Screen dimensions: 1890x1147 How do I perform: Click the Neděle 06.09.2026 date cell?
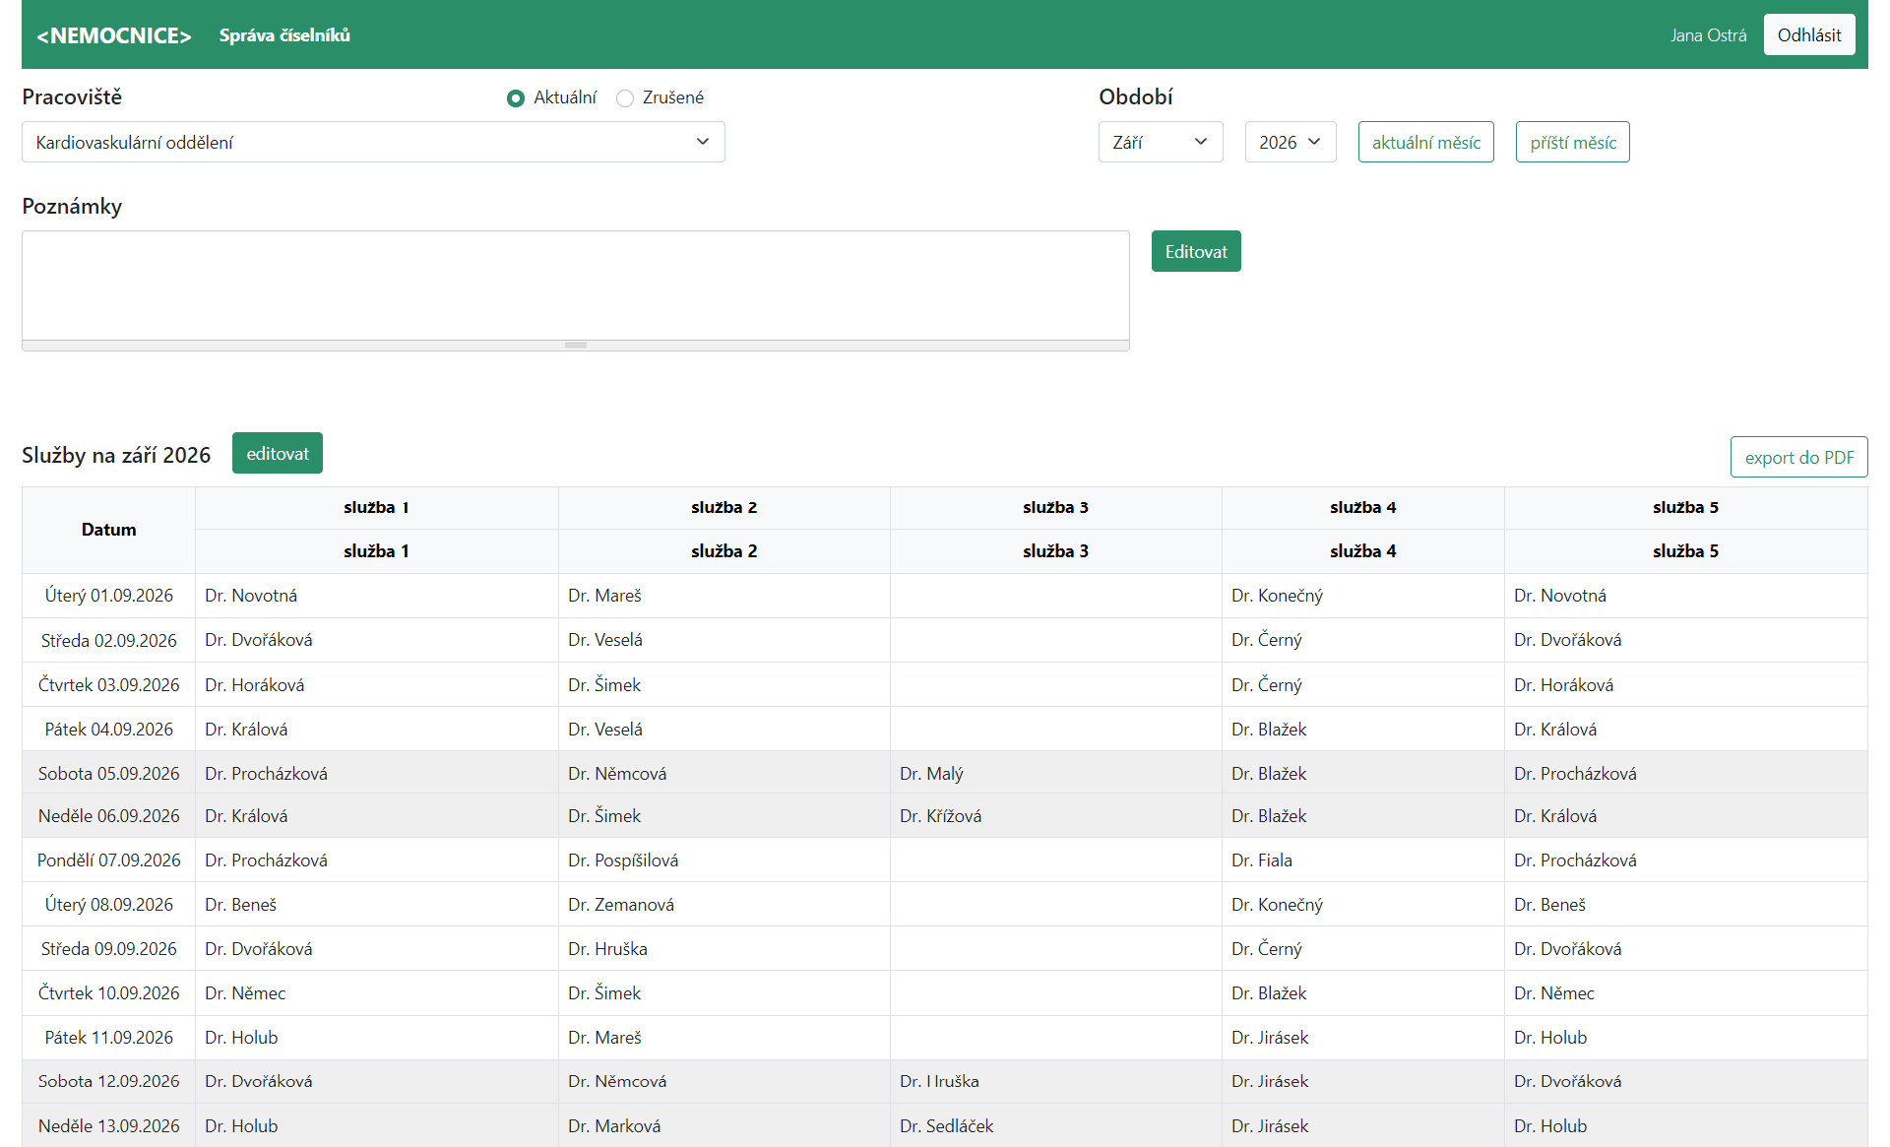109,816
